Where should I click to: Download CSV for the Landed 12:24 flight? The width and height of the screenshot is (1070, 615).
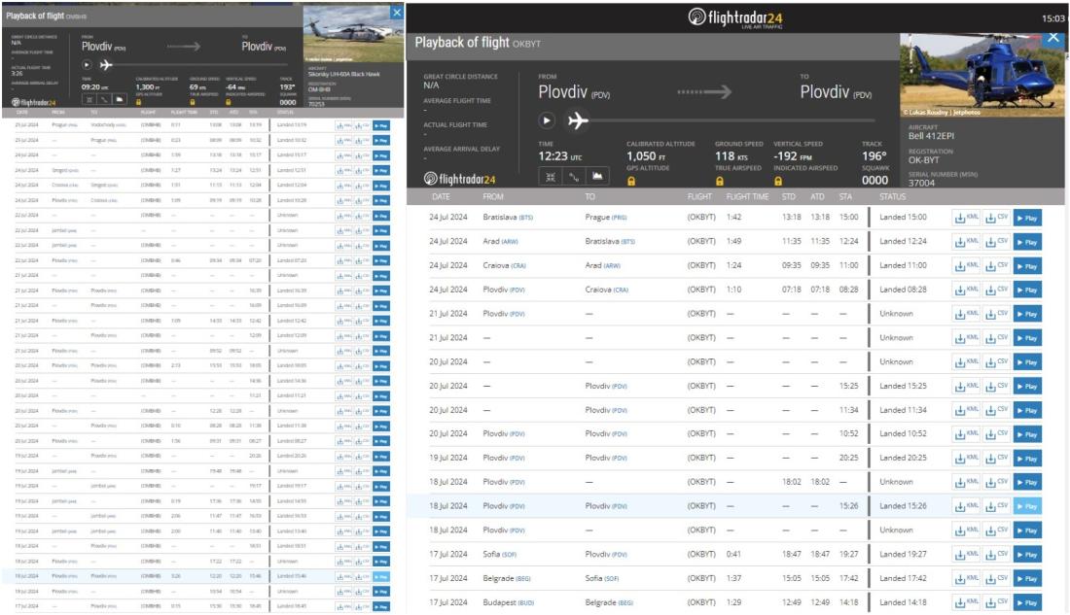[996, 242]
